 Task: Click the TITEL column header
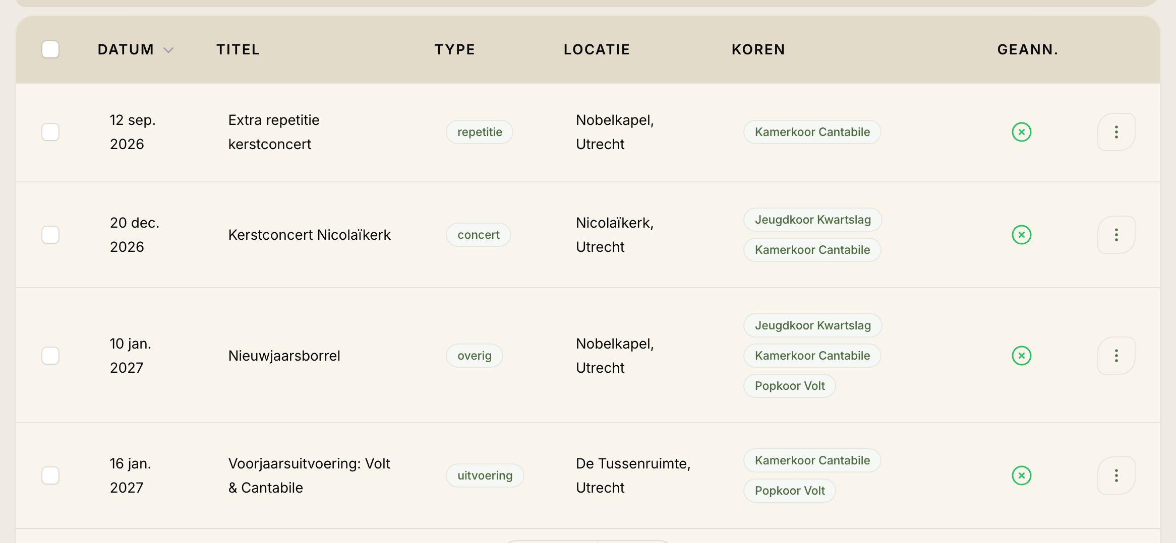point(238,49)
